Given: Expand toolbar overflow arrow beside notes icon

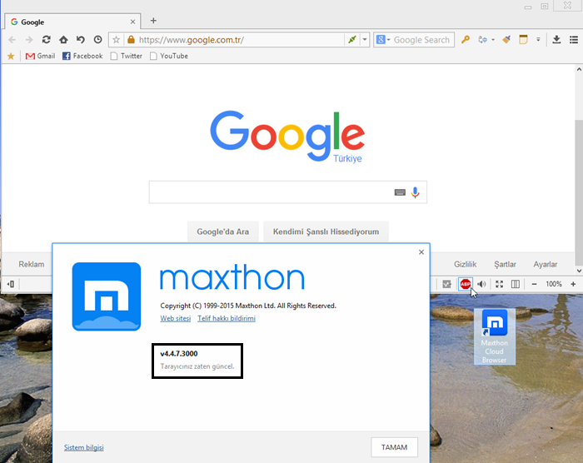Looking at the screenshot, I should pyautogui.click(x=538, y=39).
